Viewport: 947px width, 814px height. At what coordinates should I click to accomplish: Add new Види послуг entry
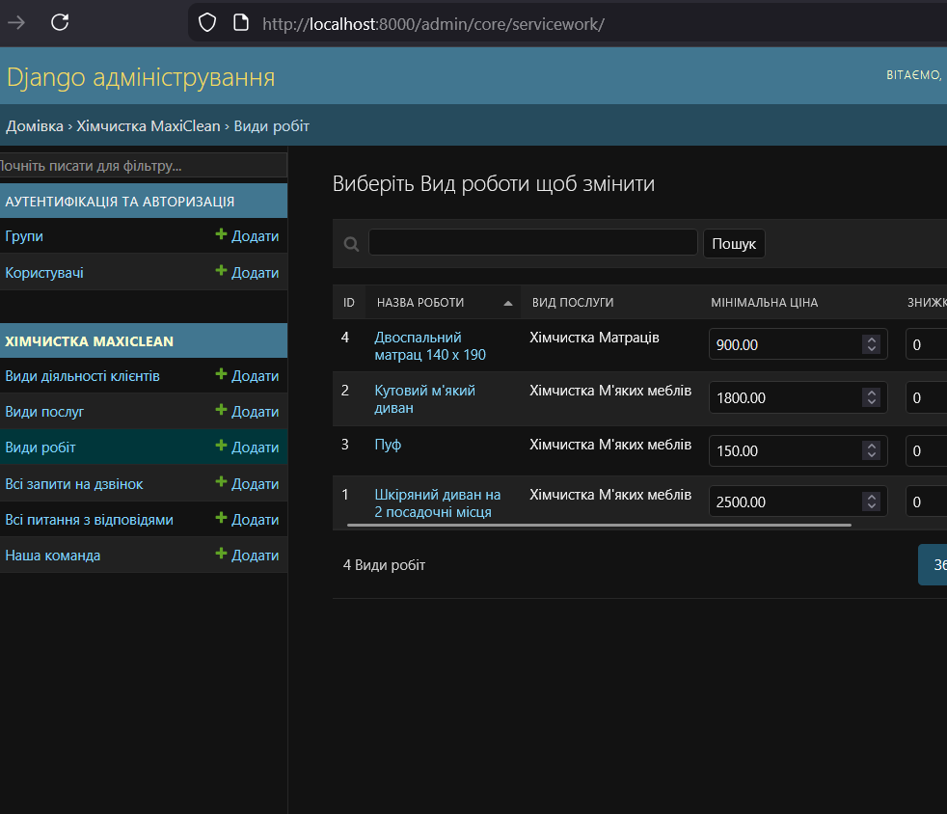tap(221, 411)
